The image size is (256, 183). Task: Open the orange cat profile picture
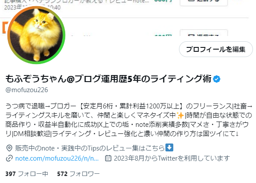click(x=36, y=35)
